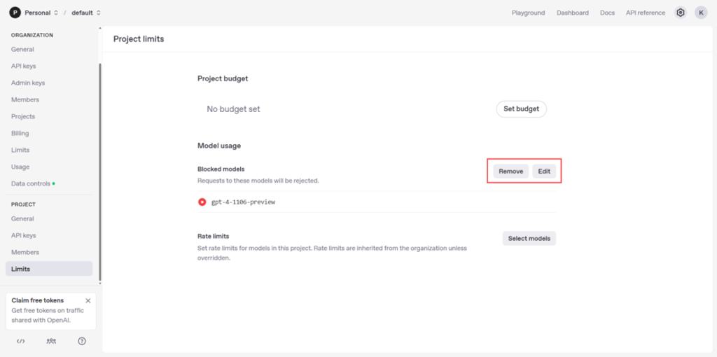Click the red blocked icon beside gpt-4-1106-preview
The height and width of the screenshot is (357, 717).
tap(202, 202)
